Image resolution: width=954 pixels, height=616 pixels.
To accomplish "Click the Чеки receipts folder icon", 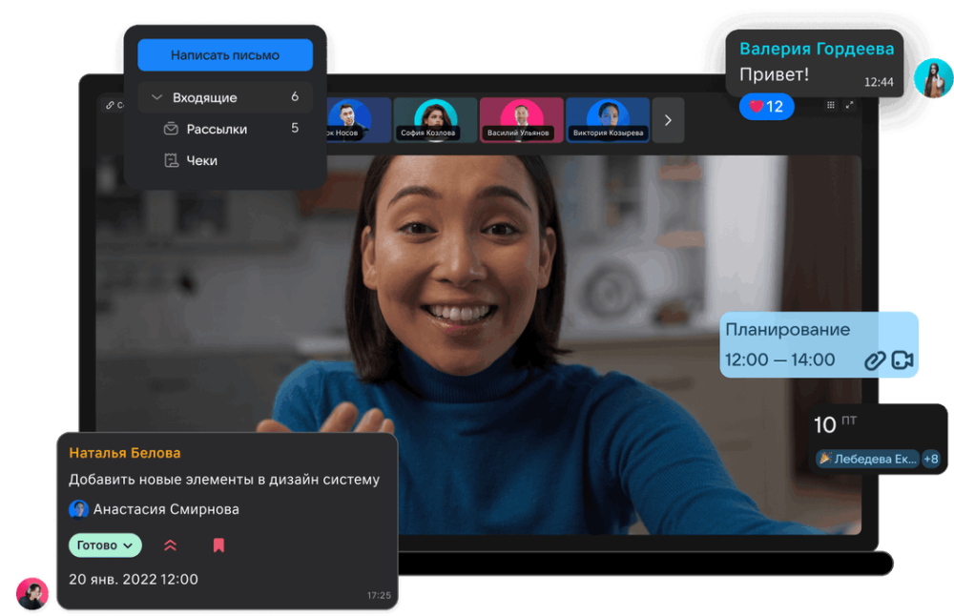I will click(x=171, y=160).
